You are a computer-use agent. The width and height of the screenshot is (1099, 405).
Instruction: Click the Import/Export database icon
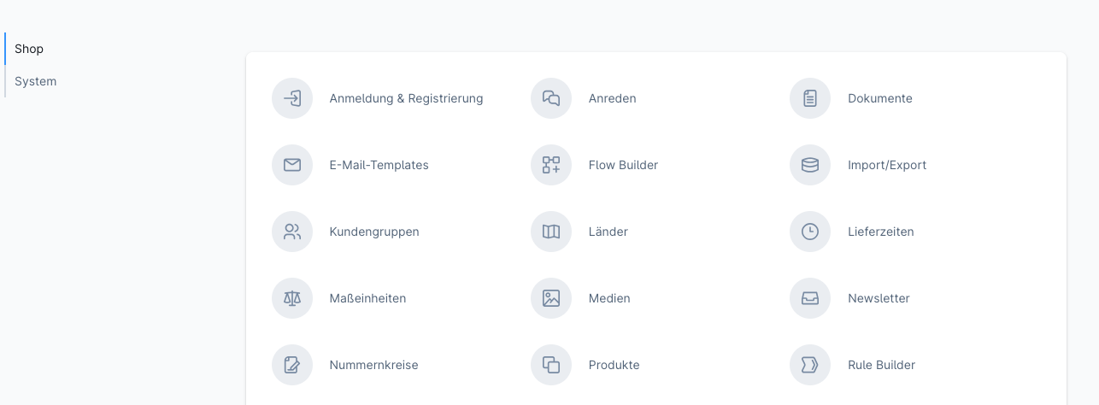coord(810,165)
